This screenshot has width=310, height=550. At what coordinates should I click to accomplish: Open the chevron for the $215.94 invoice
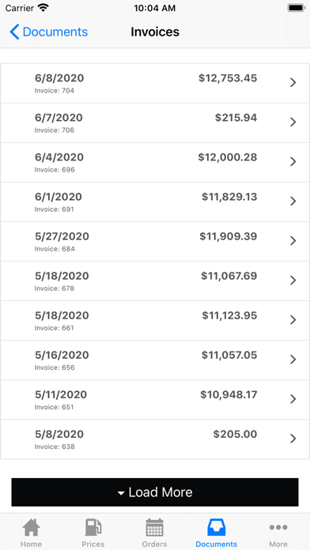tap(293, 122)
